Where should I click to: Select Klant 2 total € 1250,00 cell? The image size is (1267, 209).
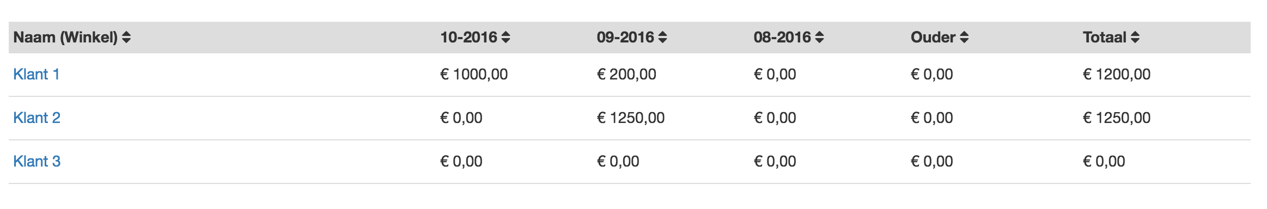tap(1117, 118)
